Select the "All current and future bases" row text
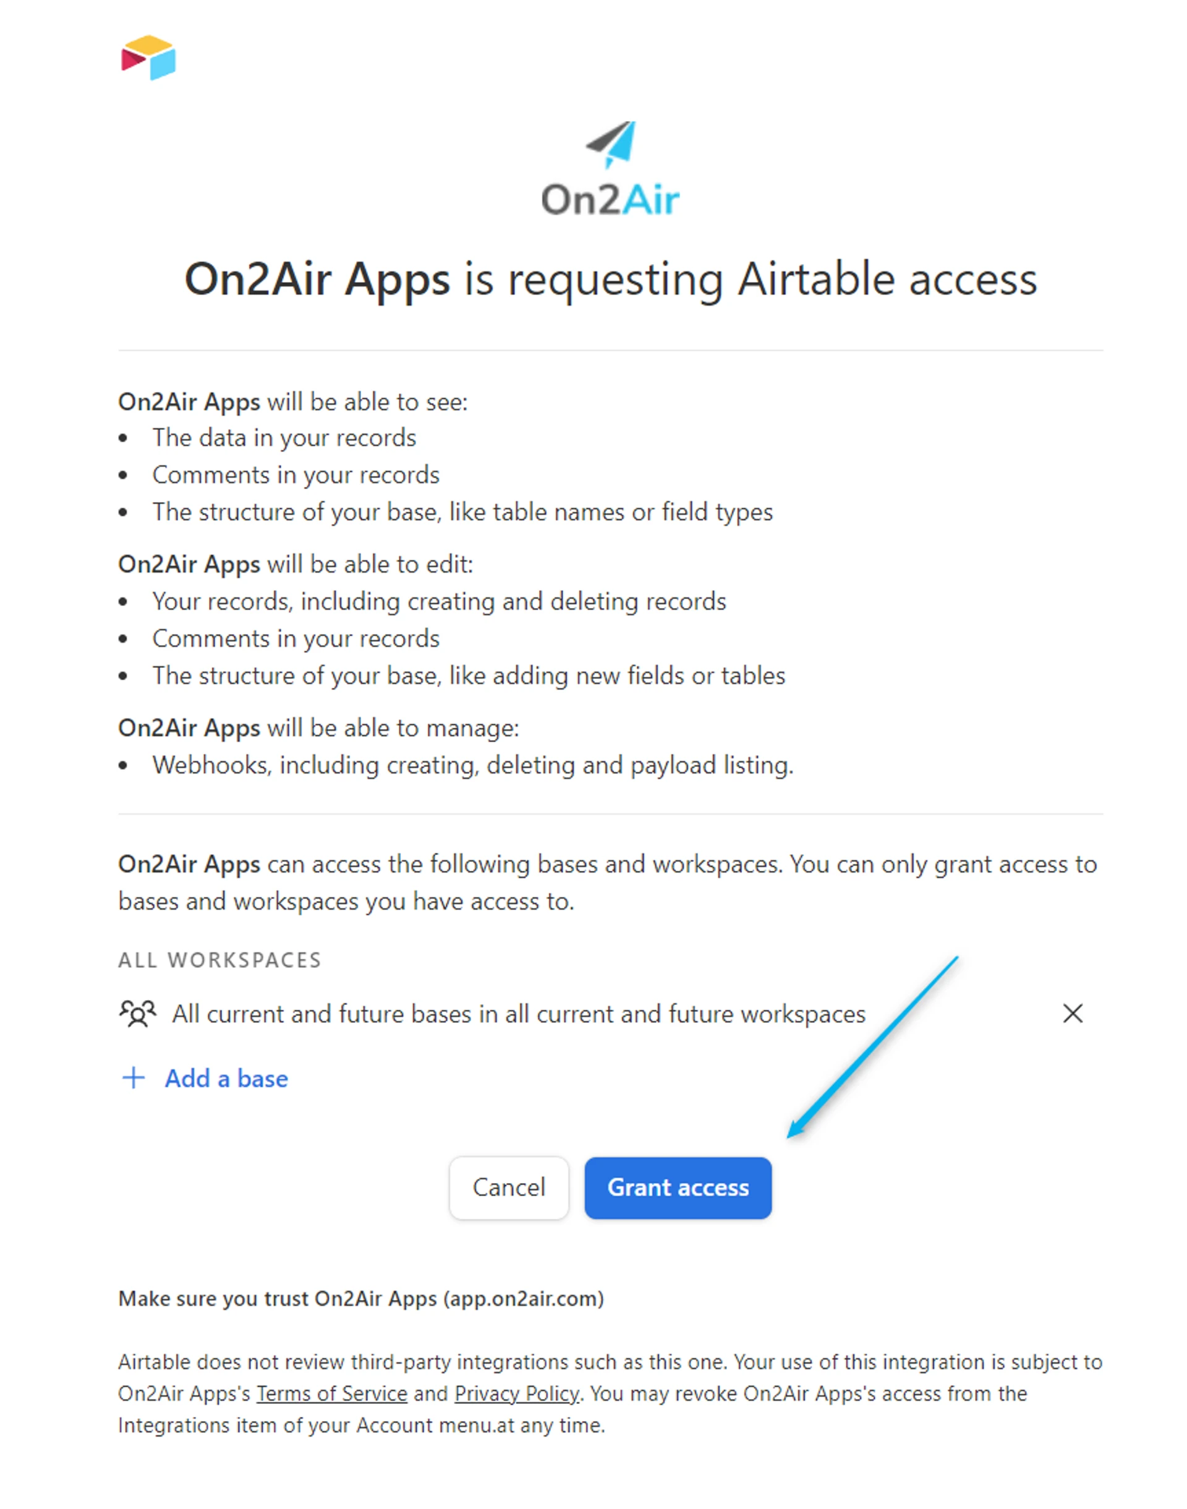1187x1509 pixels. click(x=519, y=1014)
